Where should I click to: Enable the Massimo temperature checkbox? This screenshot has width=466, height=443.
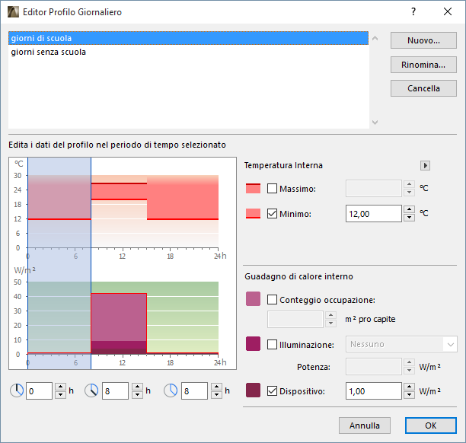(273, 188)
